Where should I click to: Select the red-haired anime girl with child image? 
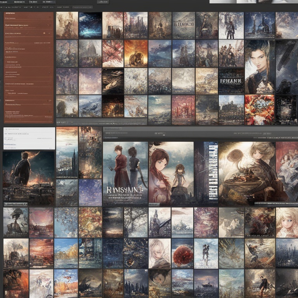click(x=171, y=174)
